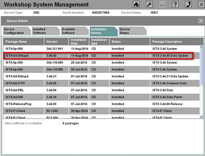Click the Version column header
The width and height of the screenshot is (205, 156).
56,42
